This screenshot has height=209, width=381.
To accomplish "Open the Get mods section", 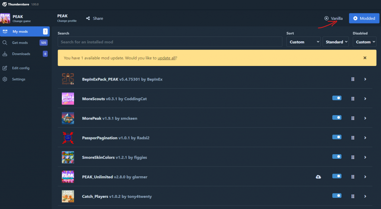I will 25,42.
